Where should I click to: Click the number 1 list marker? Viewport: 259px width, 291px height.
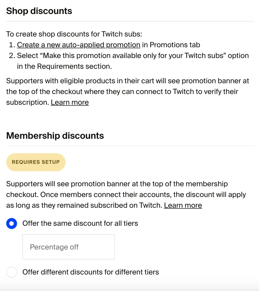tap(12, 45)
